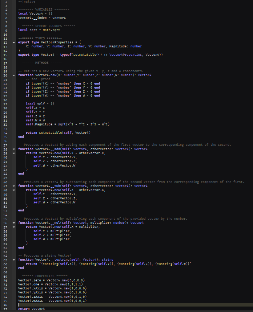Click the '--====== METHODS ======--' comment
Viewport: 253px width, 312px height.
42,63
